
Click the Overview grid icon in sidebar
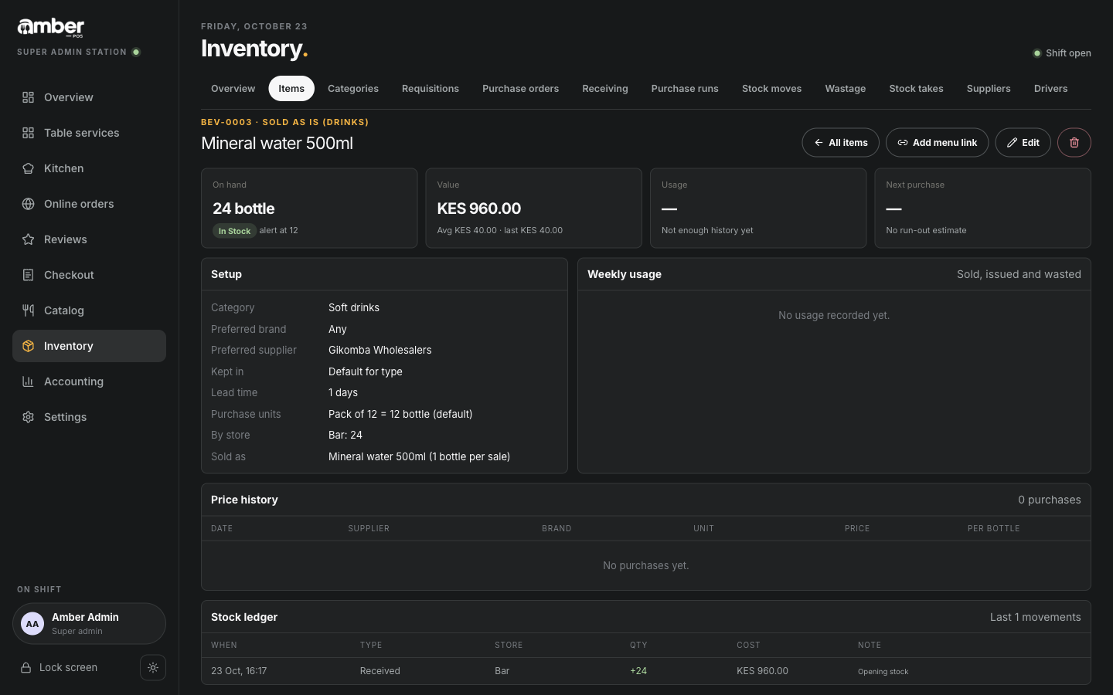point(28,97)
